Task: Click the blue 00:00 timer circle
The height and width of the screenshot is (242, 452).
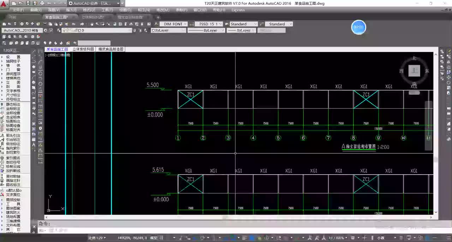Action: tap(358, 27)
